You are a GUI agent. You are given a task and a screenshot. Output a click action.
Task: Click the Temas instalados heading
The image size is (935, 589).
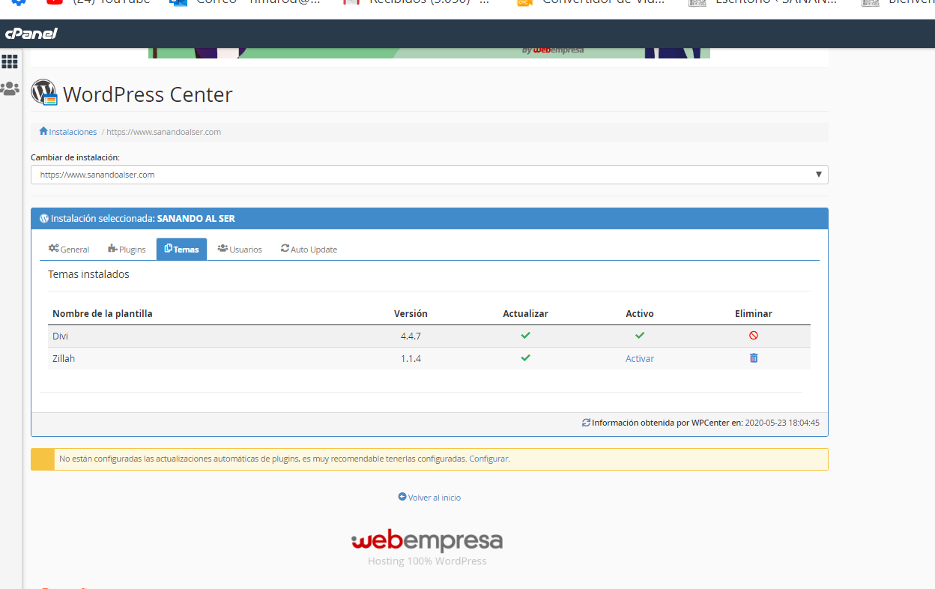pos(88,274)
